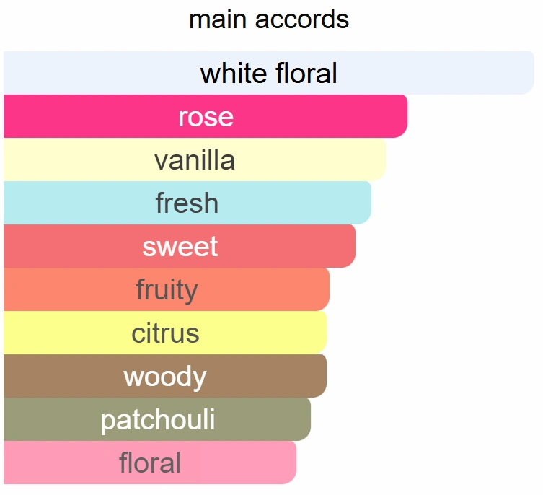Click the 'vanilla' text label
The image size is (543, 495).
195,160
